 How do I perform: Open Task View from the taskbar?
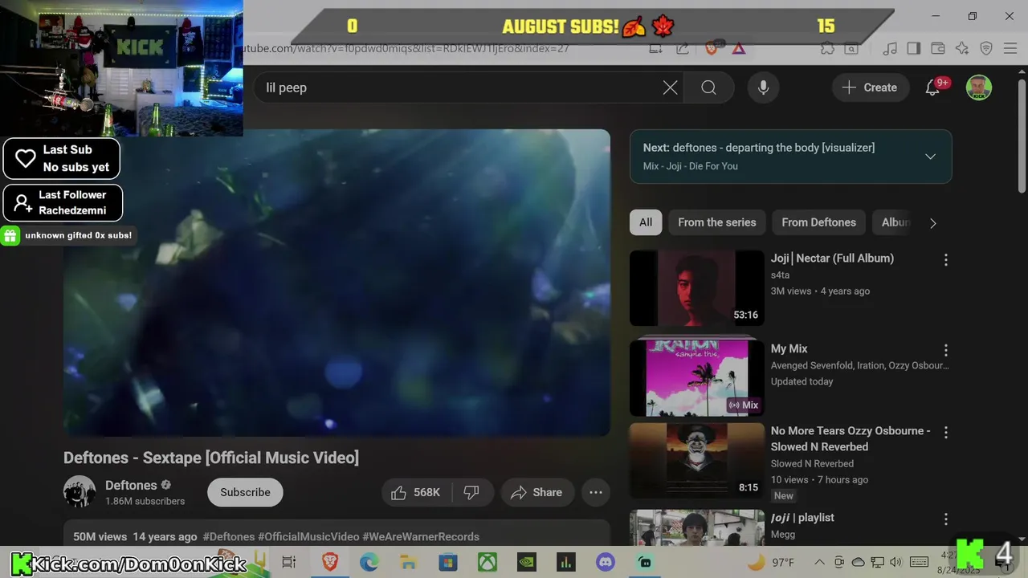pos(289,562)
